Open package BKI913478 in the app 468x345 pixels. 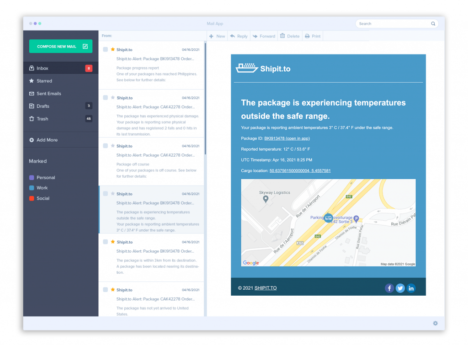tap(287, 138)
